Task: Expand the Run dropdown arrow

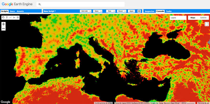Action: 114,11
